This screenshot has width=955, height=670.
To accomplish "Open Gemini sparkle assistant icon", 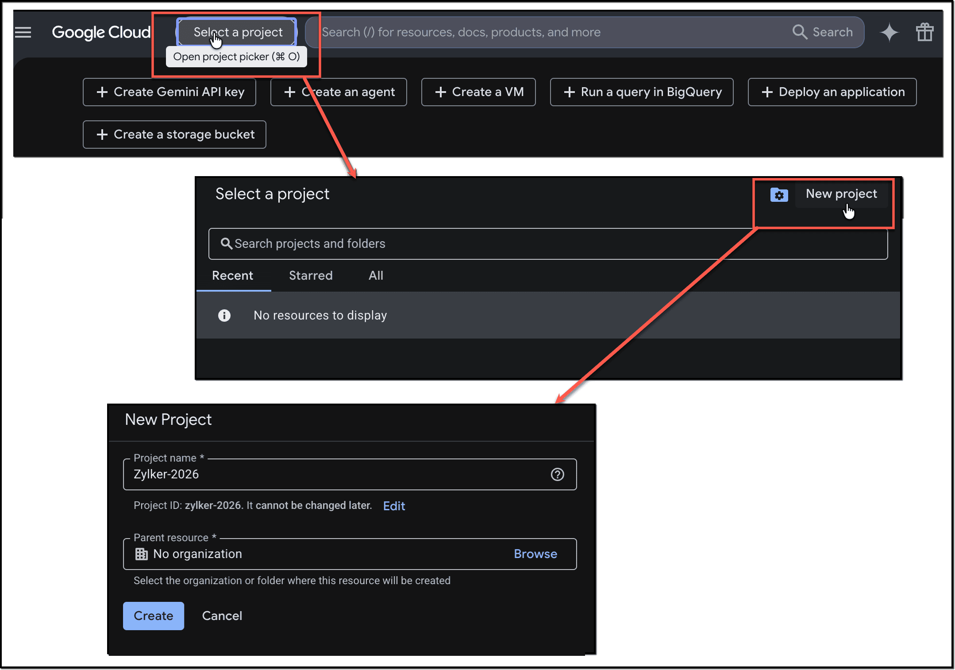I will point(889,32).
